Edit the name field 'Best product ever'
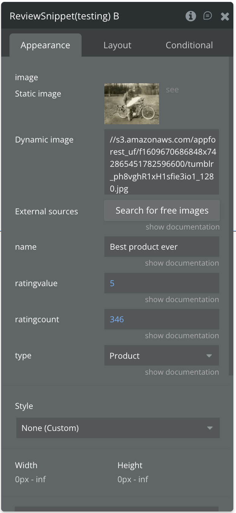 (x=162, y=247)
